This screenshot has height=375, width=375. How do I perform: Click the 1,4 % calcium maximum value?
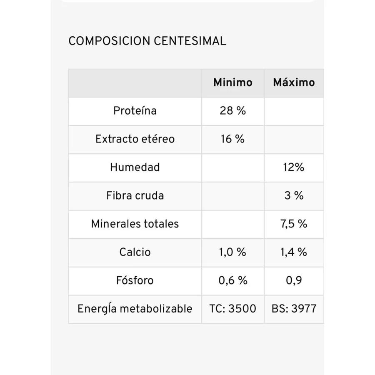294,252
